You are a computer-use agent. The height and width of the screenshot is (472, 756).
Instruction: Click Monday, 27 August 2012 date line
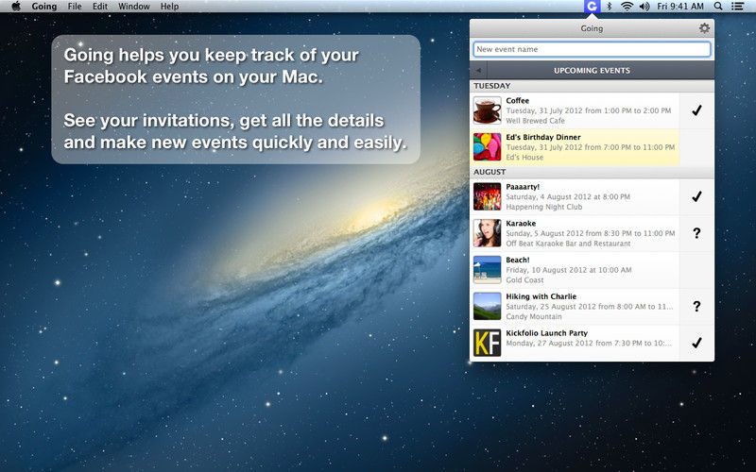589,344
